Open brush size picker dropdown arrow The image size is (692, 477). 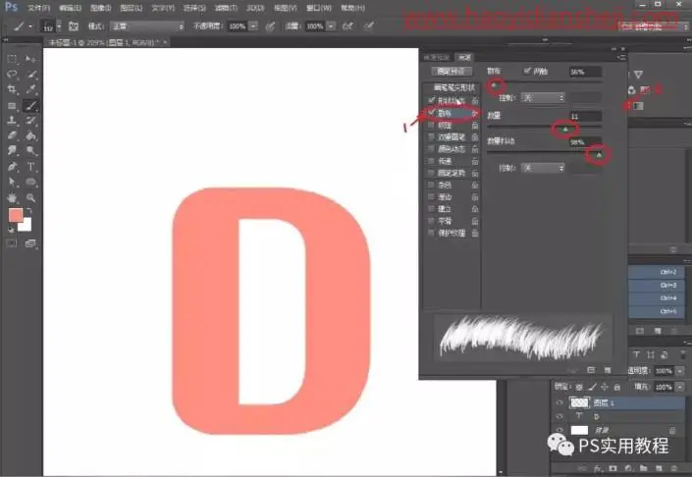tap(59, 26)
